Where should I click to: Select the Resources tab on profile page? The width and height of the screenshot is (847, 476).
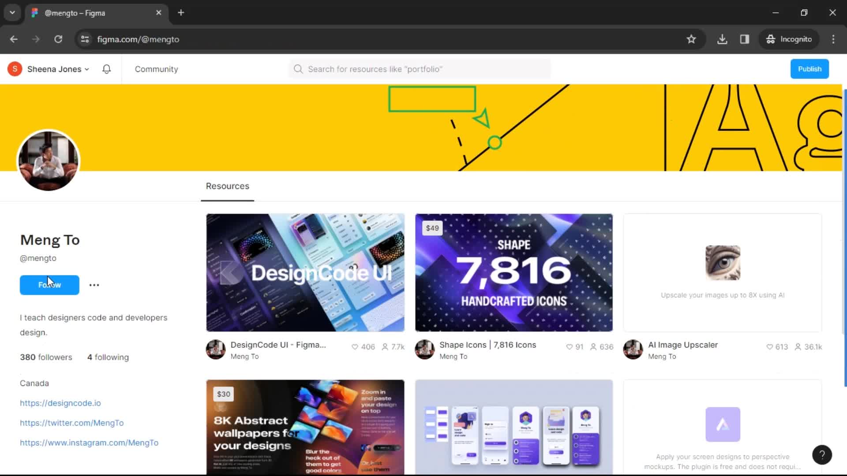coord(228,186)
